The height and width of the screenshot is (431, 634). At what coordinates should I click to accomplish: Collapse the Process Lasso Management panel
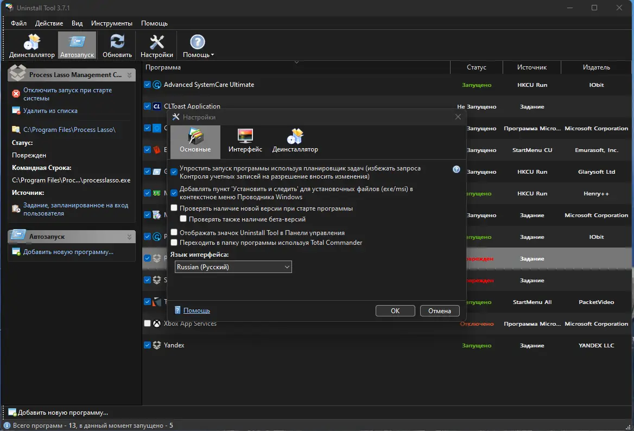(x=129, y=75)
